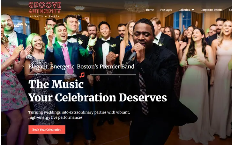This screenshot has height=145, width=232.
Task: Expand the Galleries dropdown arrow
Action: pos(193,10)
